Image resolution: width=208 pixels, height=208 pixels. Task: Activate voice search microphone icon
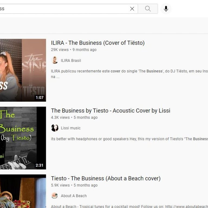click(x=166, y=9)
